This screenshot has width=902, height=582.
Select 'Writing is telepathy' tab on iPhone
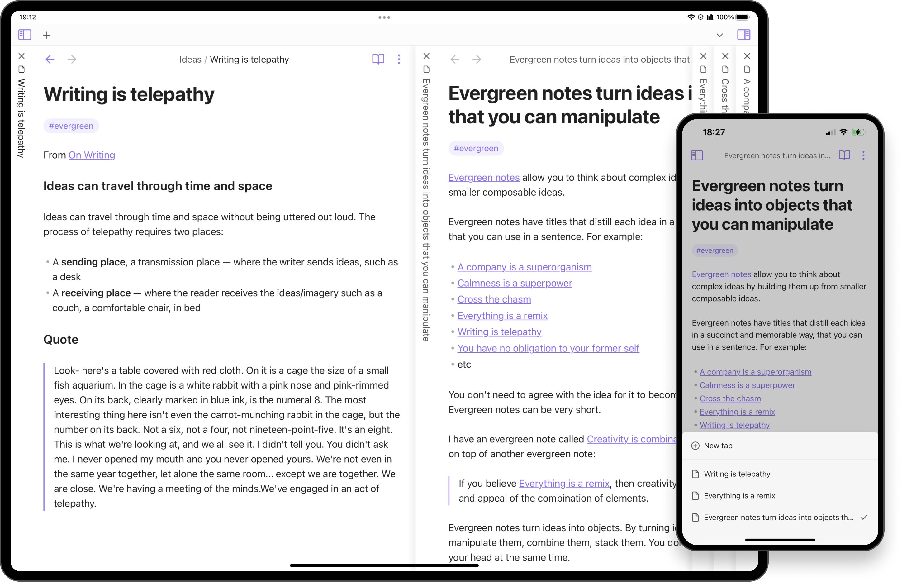(737, 474)
